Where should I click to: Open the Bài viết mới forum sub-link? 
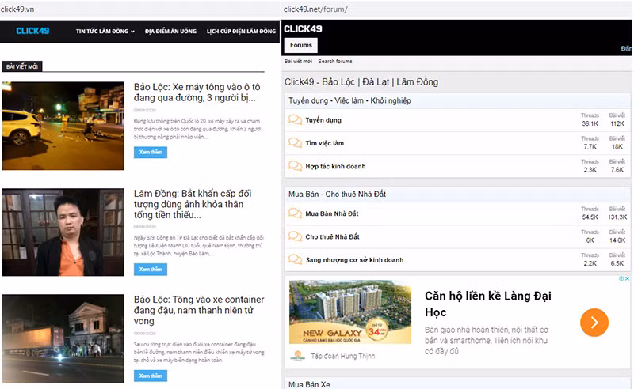click(298, 62)
